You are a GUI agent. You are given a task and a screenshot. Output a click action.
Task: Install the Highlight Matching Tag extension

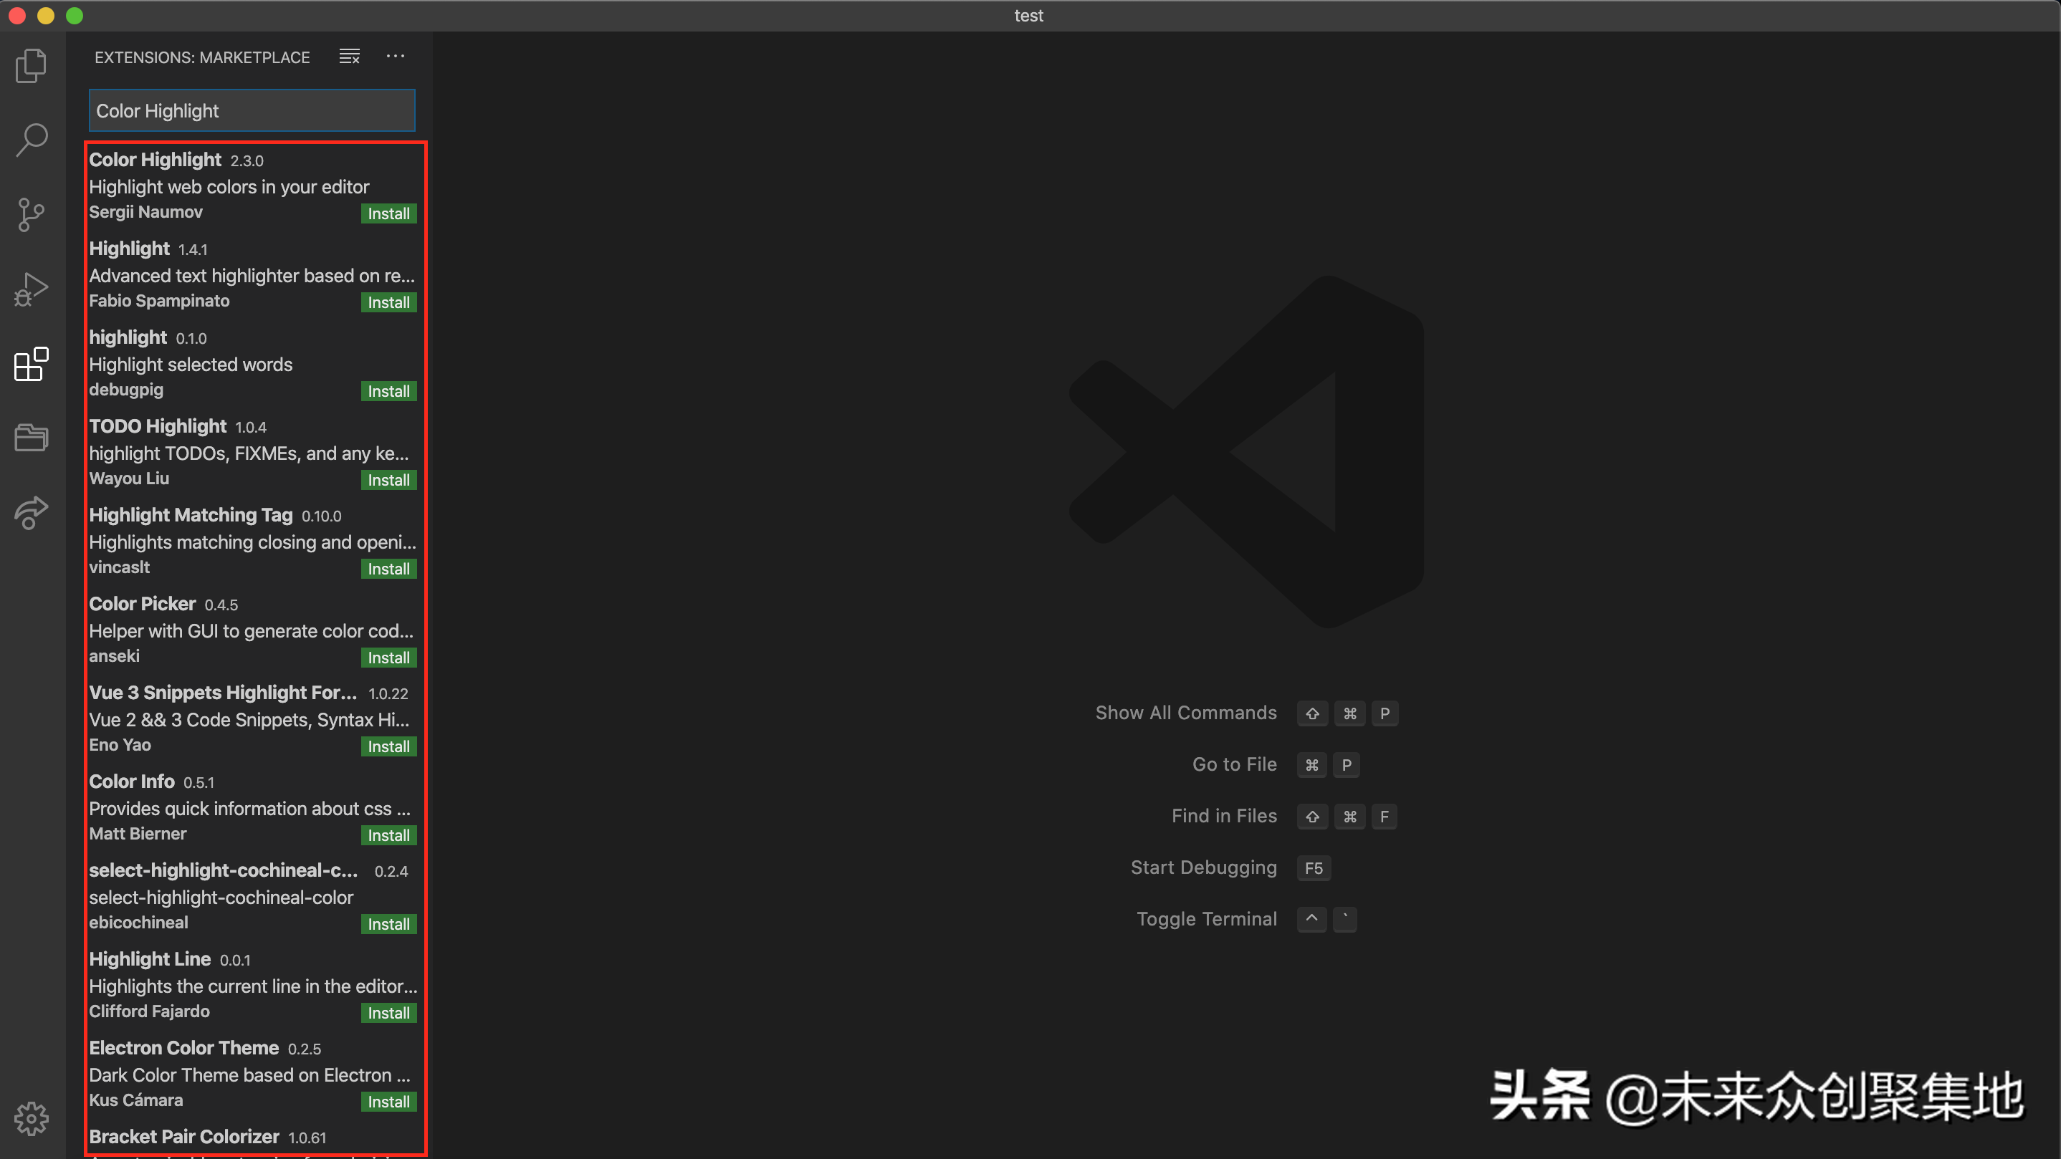click(x=388, y=569)
